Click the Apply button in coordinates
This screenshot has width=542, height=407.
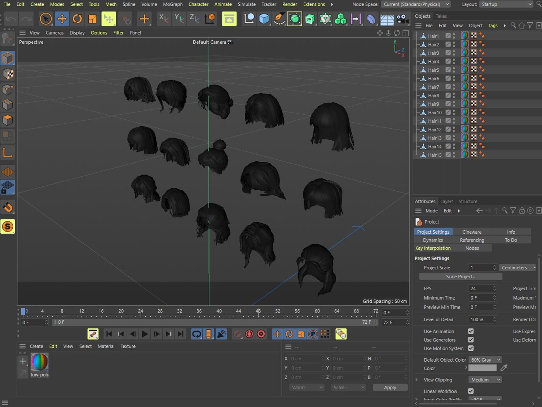pyautogui.click(x=390, y=388)
